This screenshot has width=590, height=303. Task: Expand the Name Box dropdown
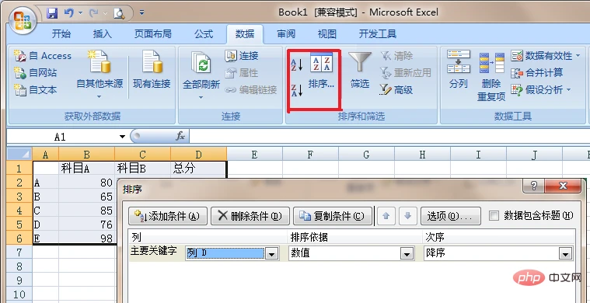click(122, 137)
